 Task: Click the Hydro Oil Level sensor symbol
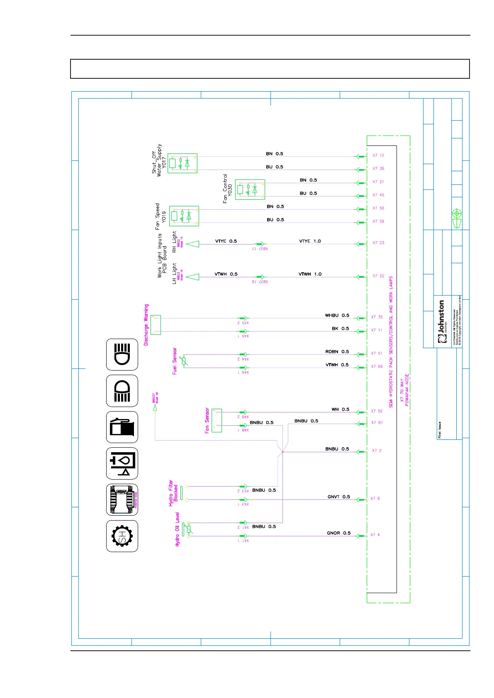click(x=189, y=529)
